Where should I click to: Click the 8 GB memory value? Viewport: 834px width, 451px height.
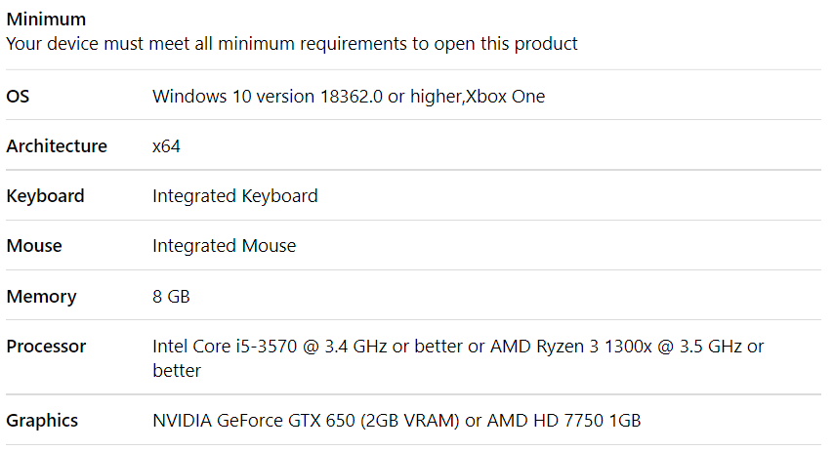click(171, 296)
